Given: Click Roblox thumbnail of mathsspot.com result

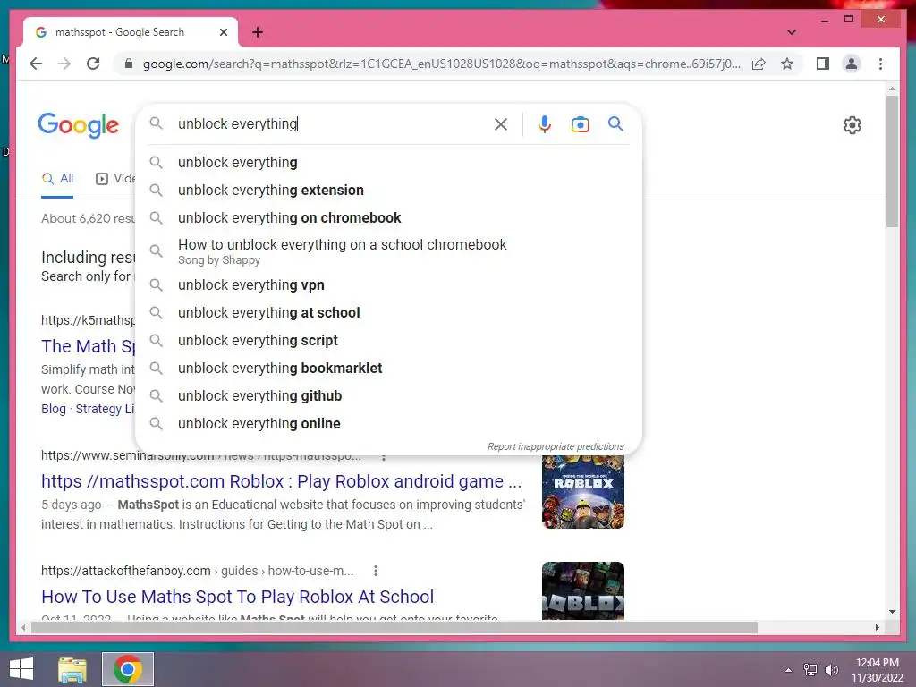Looking at the screenshot, I should [x=583, y=491].
